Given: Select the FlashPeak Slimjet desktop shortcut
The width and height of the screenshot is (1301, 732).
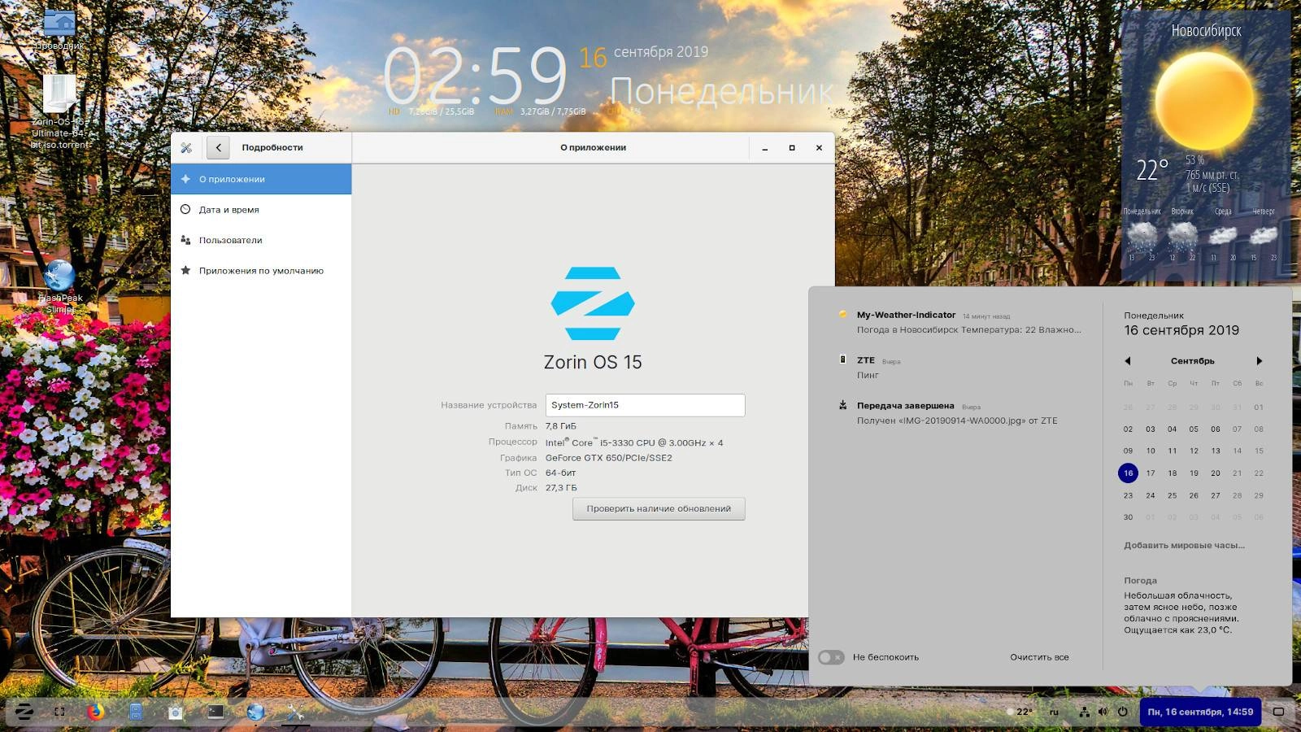Looking at the screenshot, I should tap(60, 287).
